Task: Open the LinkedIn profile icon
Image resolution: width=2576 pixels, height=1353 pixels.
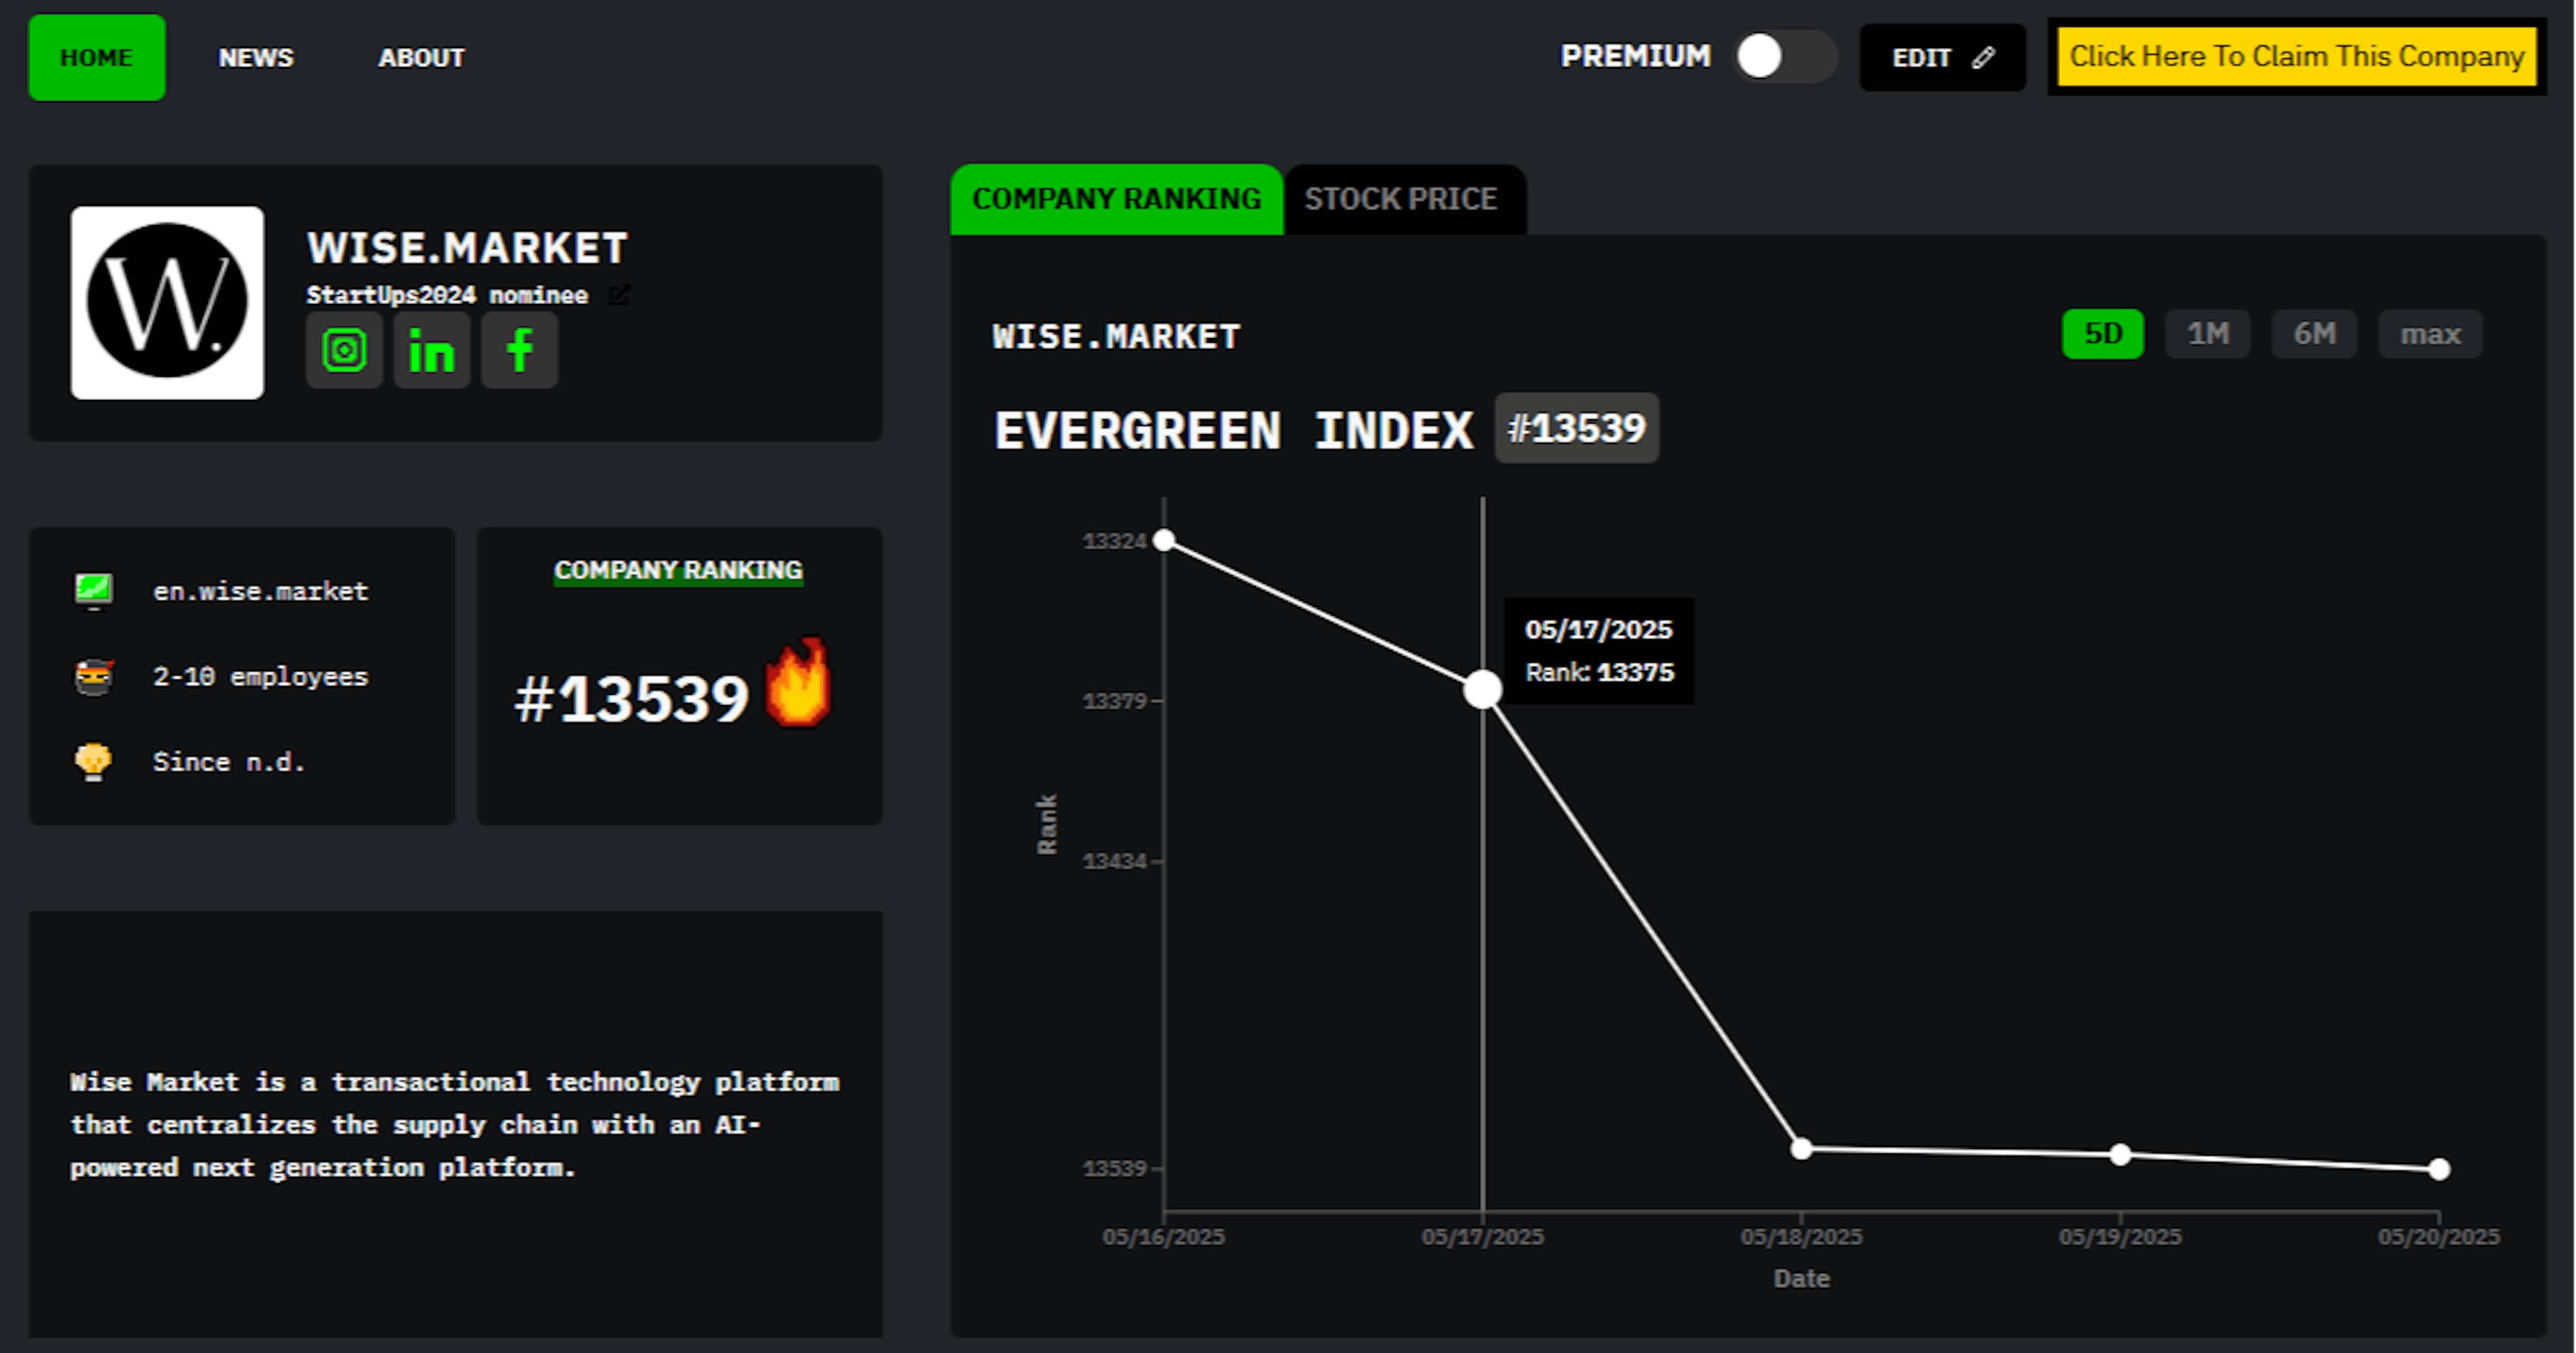Action: pos(431,350)
